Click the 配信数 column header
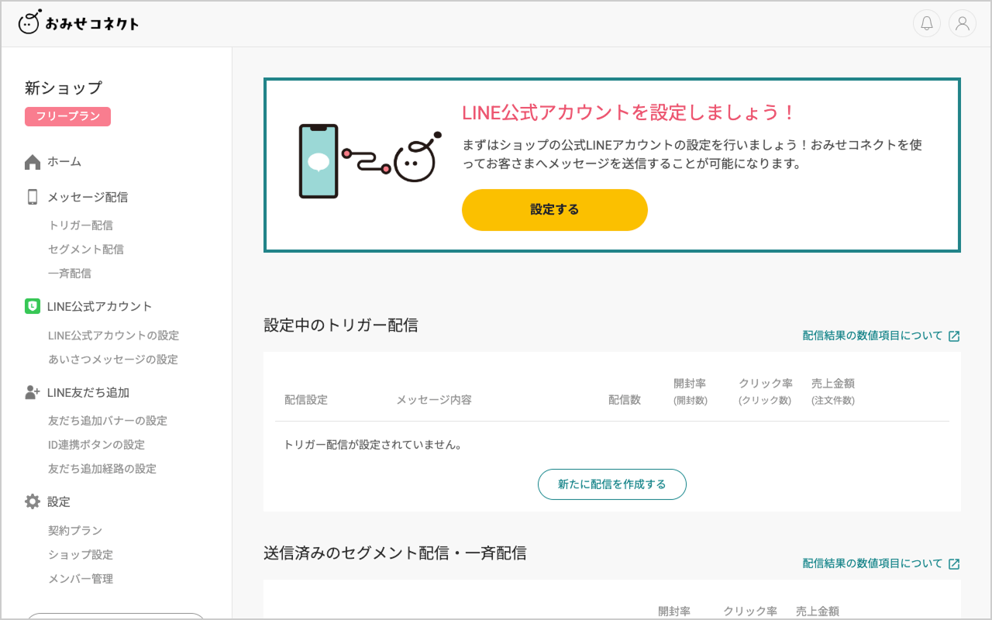Image resolution: width=992 pixels, height=620 pixels. click(x=625, y=400)
